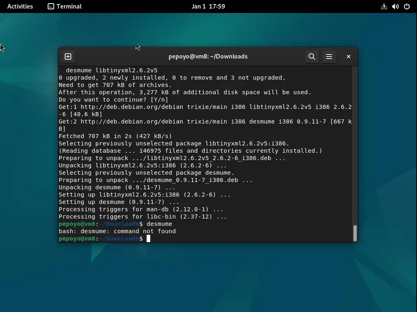Click 'Preparing to unpack .../desmume_0.9.11-7_i386.deb' line
The width and height of the screenshot is (417, 312).
pyautogui.click(x=156, y=180)
